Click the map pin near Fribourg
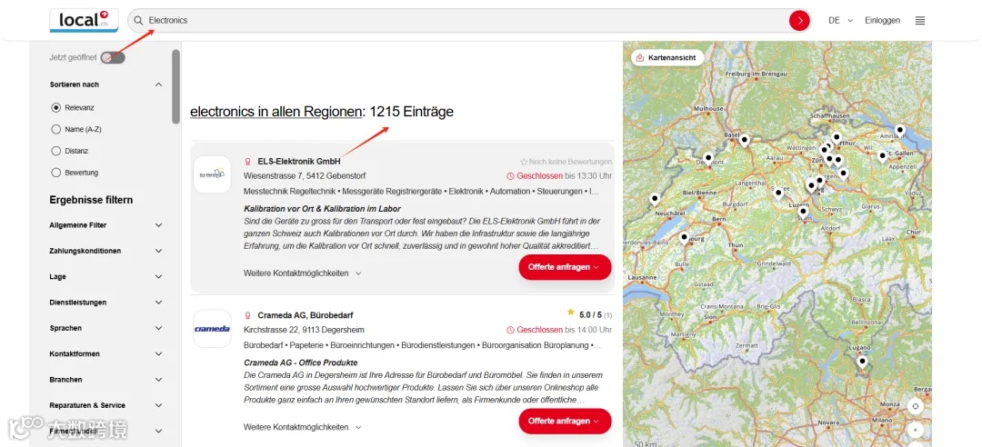The image size is (982, 447). (x=684, y=239)
